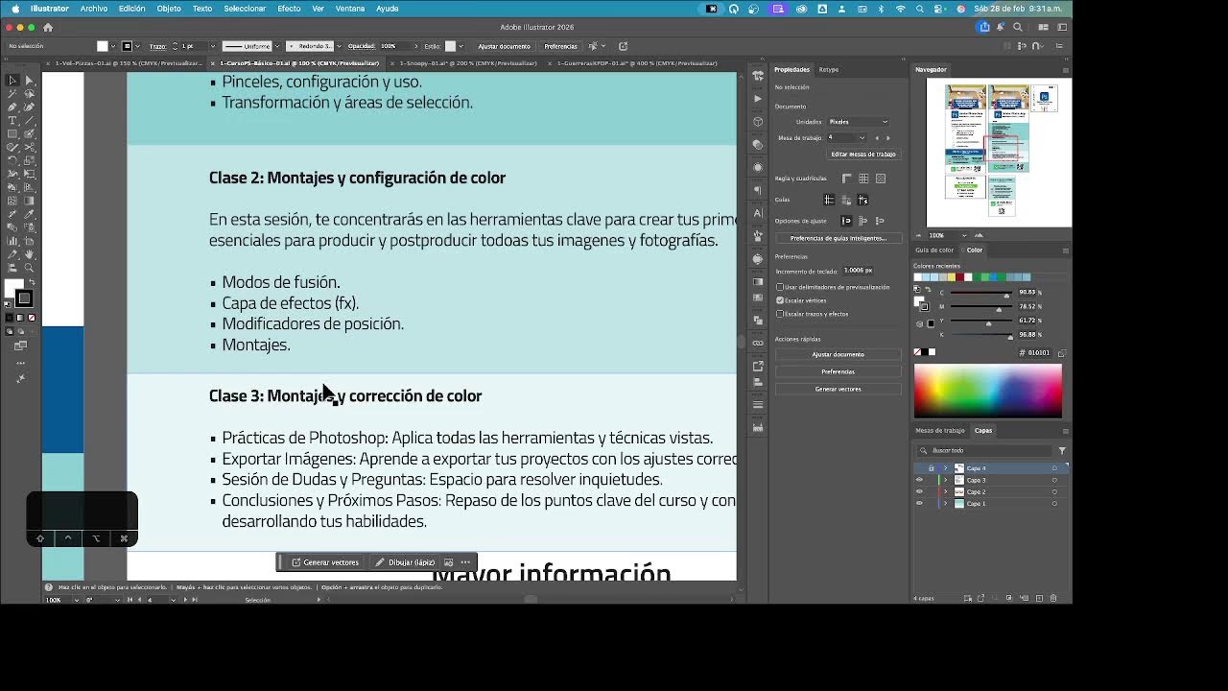Select the Zoom tool in toolbar
This screenshot has width=1228, height=691.
click(30, 266)
